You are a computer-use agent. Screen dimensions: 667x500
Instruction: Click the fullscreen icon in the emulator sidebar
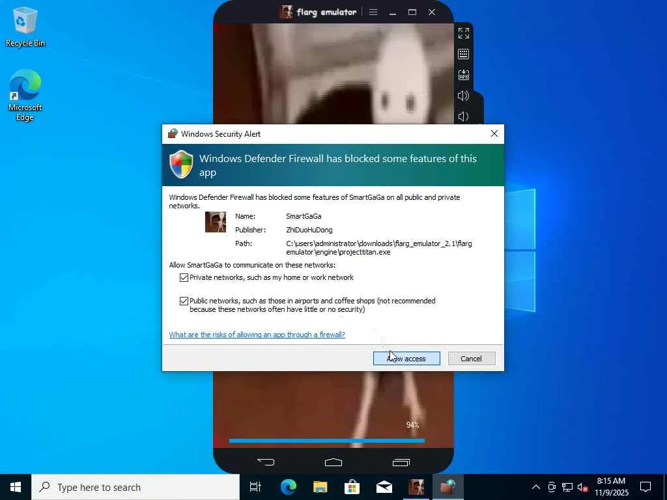463,33
